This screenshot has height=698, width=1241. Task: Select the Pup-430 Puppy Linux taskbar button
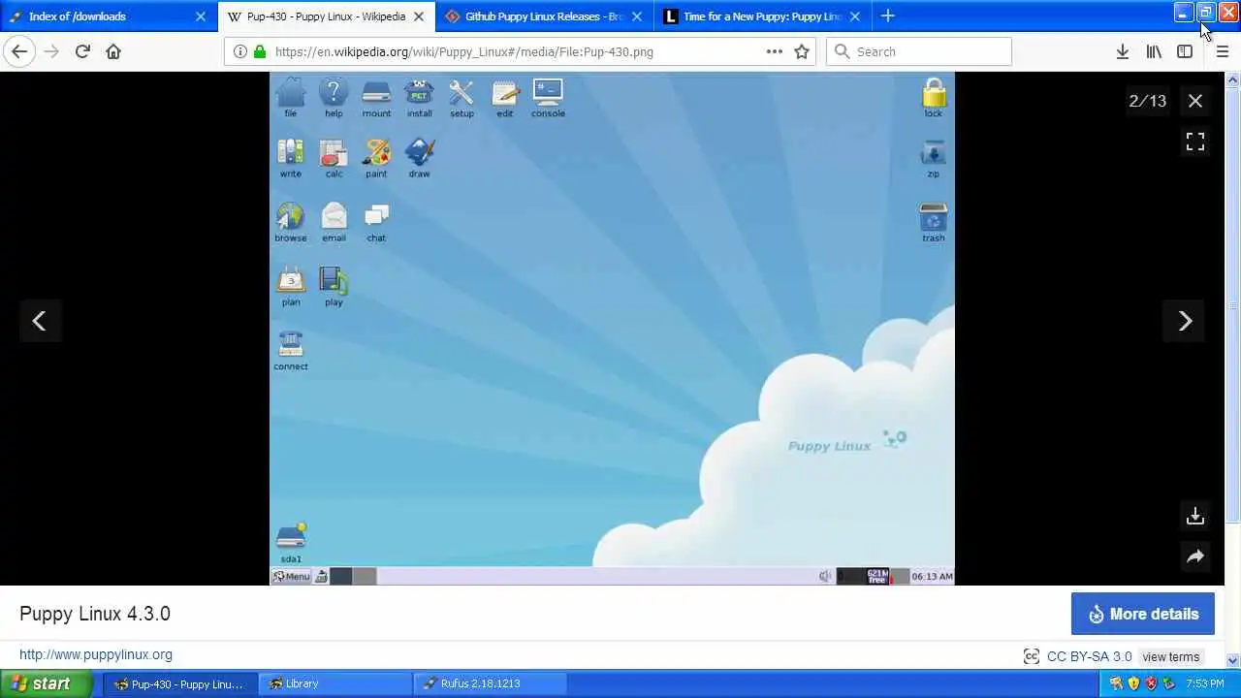click(x=181, y=683)
